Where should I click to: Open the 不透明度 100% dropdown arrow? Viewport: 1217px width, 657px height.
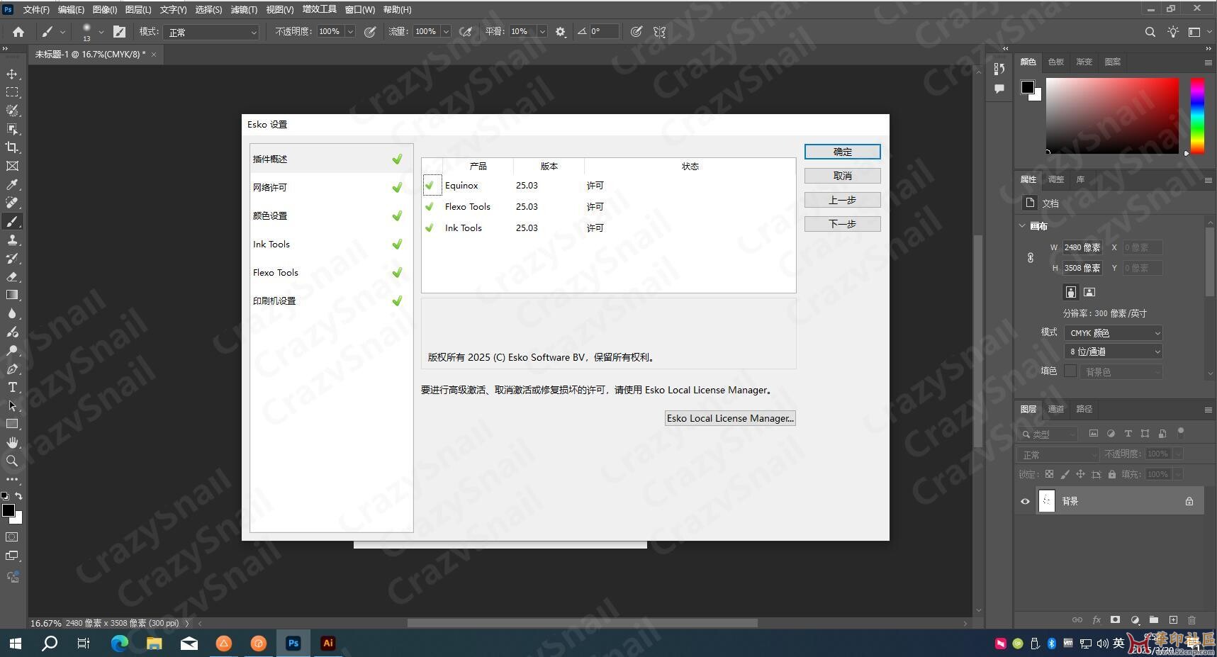point(350,32)
